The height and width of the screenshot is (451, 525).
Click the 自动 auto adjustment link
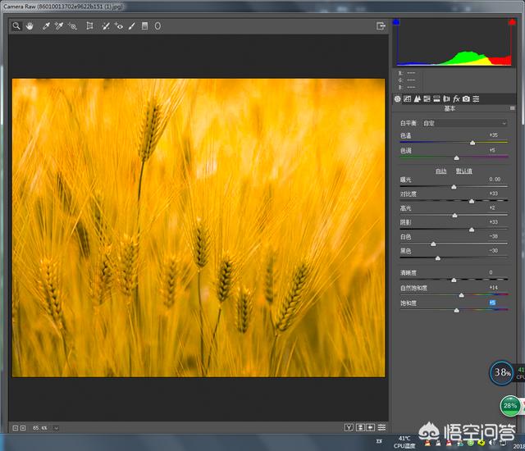(x=441, y=171)
